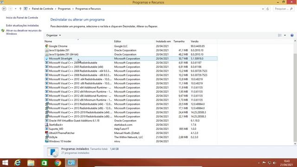Click the Action Center flag icon
This screenshot has height=167, width=297.
(264, 163)
